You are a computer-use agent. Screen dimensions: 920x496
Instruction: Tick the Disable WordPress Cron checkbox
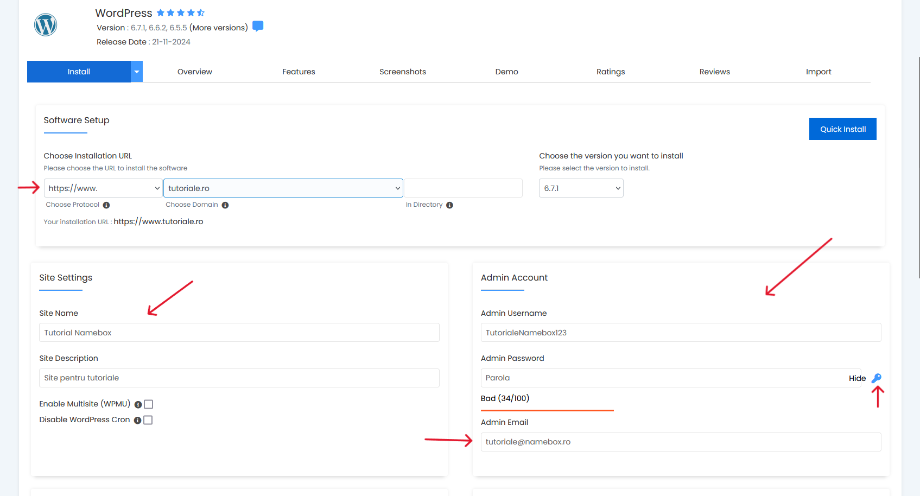coord(148,420)
